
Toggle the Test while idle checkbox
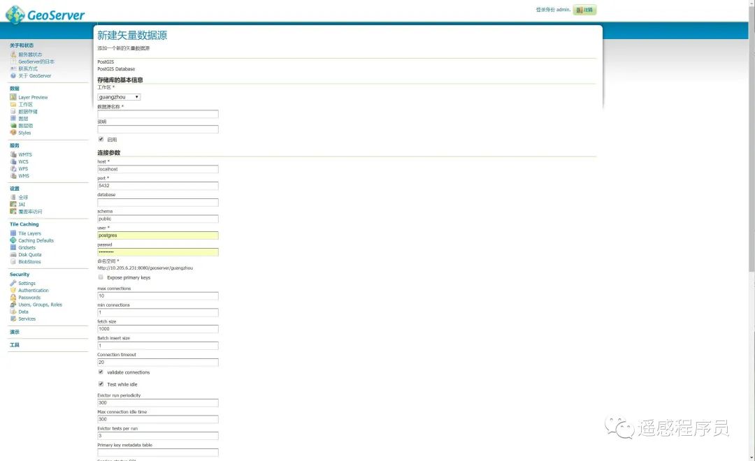point(101,384)
